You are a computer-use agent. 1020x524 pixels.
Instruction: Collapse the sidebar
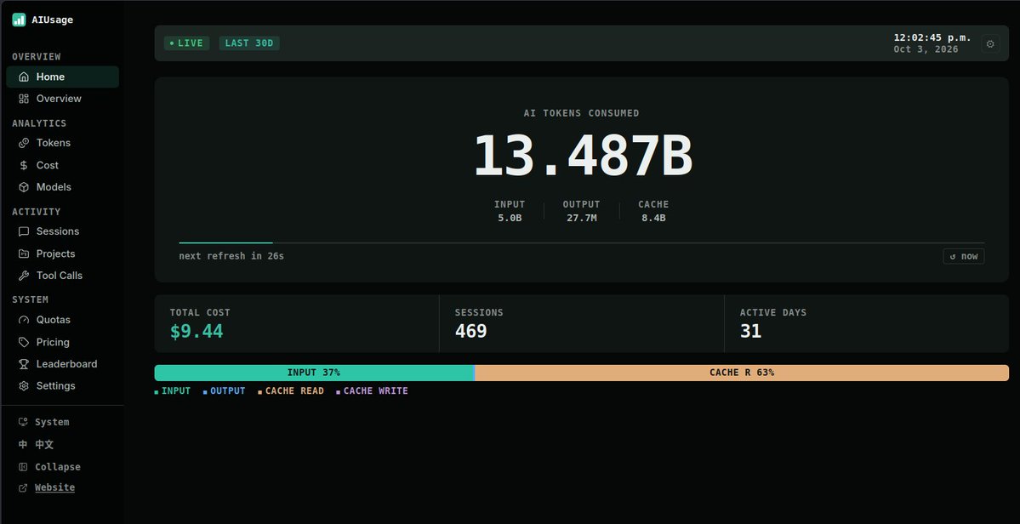click(62, 467)
